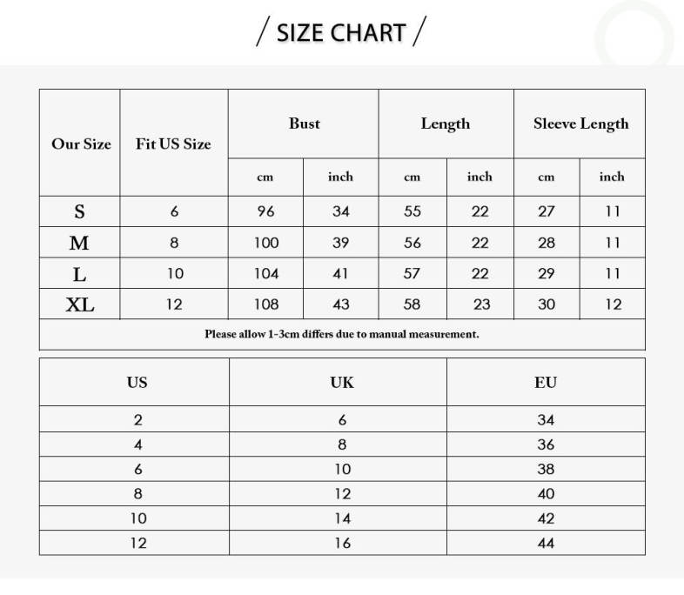
Task: Select the 30 cm sleeve length value
Action: click(x=546, y=304)
